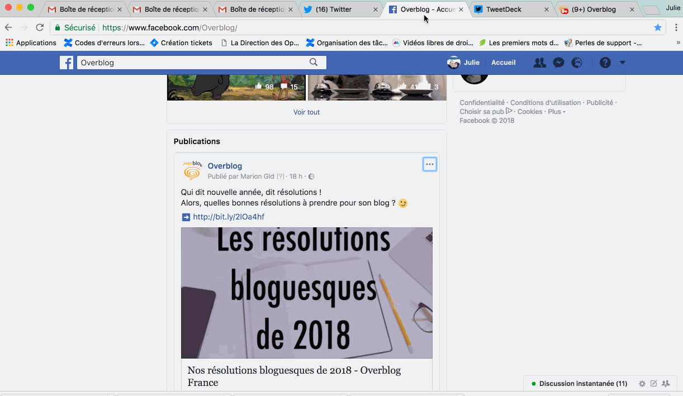The height and width of the screenshot is (396, 683).
Task: Go to Accueil in the Facebook header
Action: (x=504, y=63)
